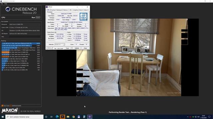213x119 pixels.
Task: Click the red system tray icon
Action: (x=190, y=117)
